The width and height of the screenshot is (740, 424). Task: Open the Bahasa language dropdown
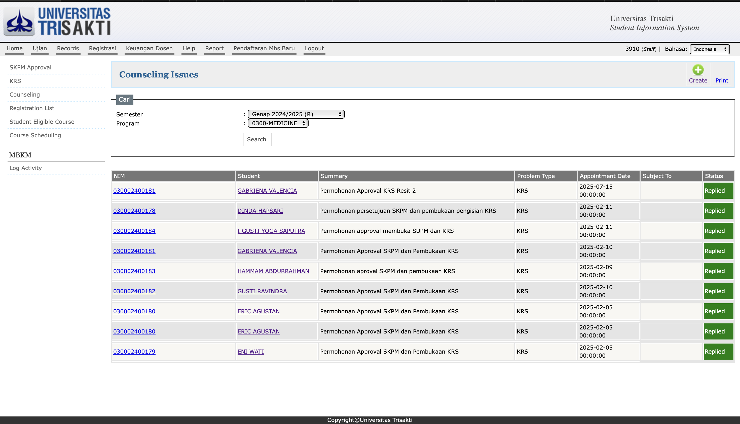point(709,49)
